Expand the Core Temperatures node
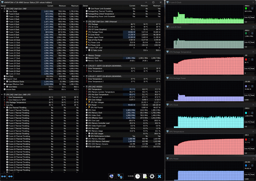 click(4, 97)
